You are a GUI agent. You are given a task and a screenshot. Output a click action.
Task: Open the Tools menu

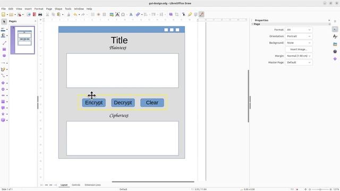(68, 9)
